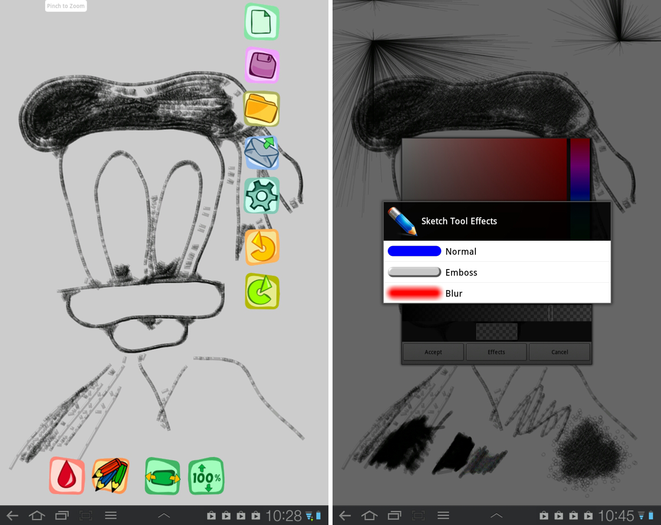The width and height of the screenshot is (661, 525).
Task: Open settings with the gear icon
Action: click(262, 195)
